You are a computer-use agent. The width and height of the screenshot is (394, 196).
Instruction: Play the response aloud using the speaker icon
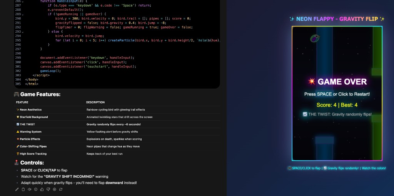click(x=29, y=189)
